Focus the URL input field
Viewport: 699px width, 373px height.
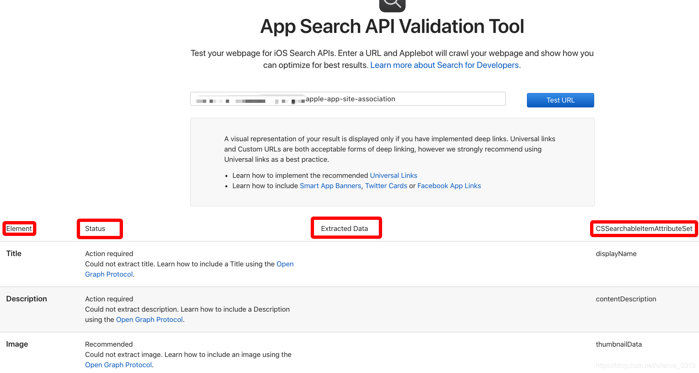tap(348, 99)
